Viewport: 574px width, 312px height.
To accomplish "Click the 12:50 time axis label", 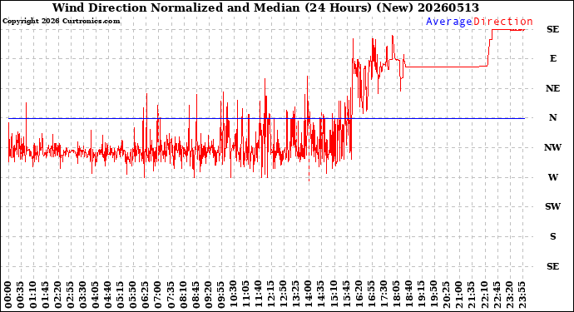I will pos(283,295).
